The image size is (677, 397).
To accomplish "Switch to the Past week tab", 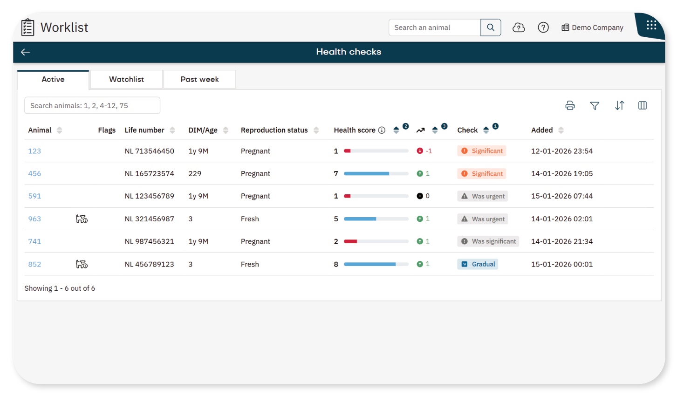I will pyautogui.click(x=199, y=79).
